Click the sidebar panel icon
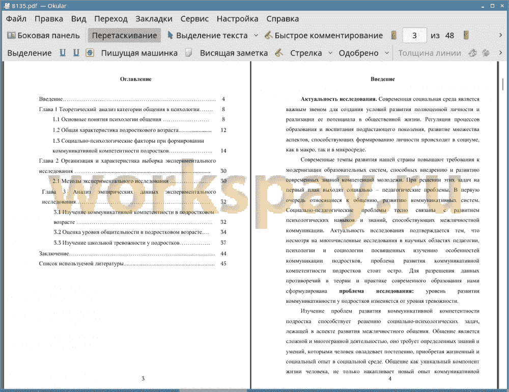 tap(11, 35)
